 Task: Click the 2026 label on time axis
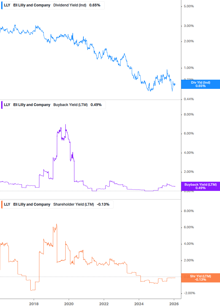pos(174,304)
